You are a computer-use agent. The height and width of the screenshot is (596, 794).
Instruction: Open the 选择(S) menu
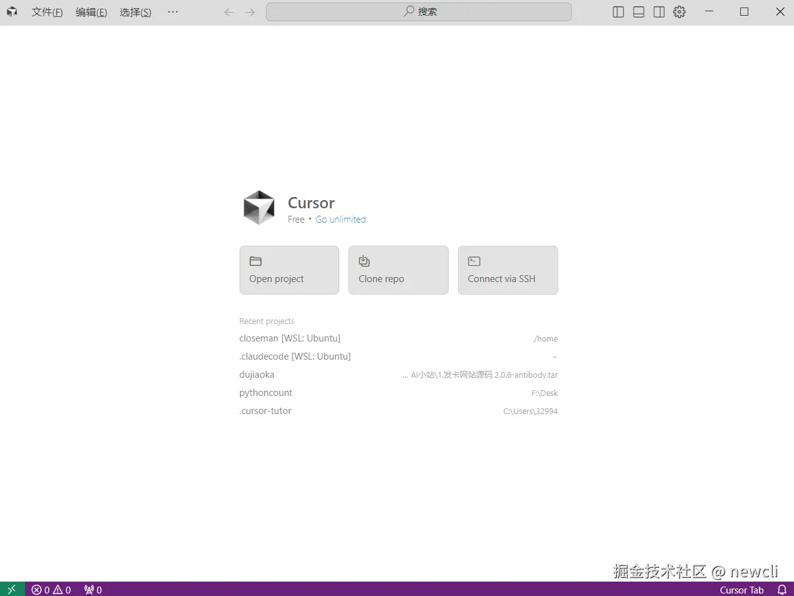[x=136, y=12]
